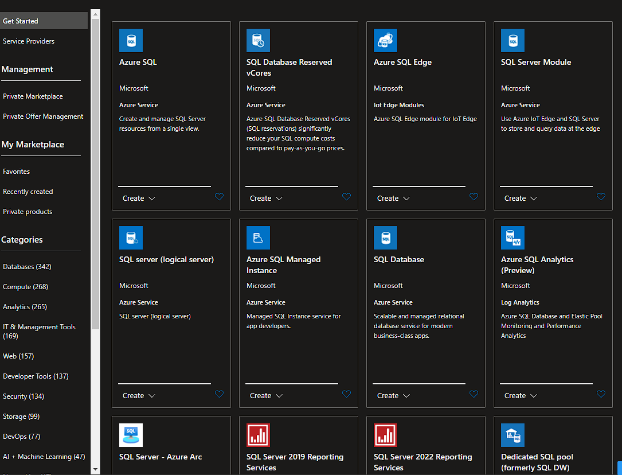Image resolution: width=622 pixels, height=475 pixels.
Task: Favorite Azure SQL Analytics (Preview) with heart
Action: coord(601,394)
